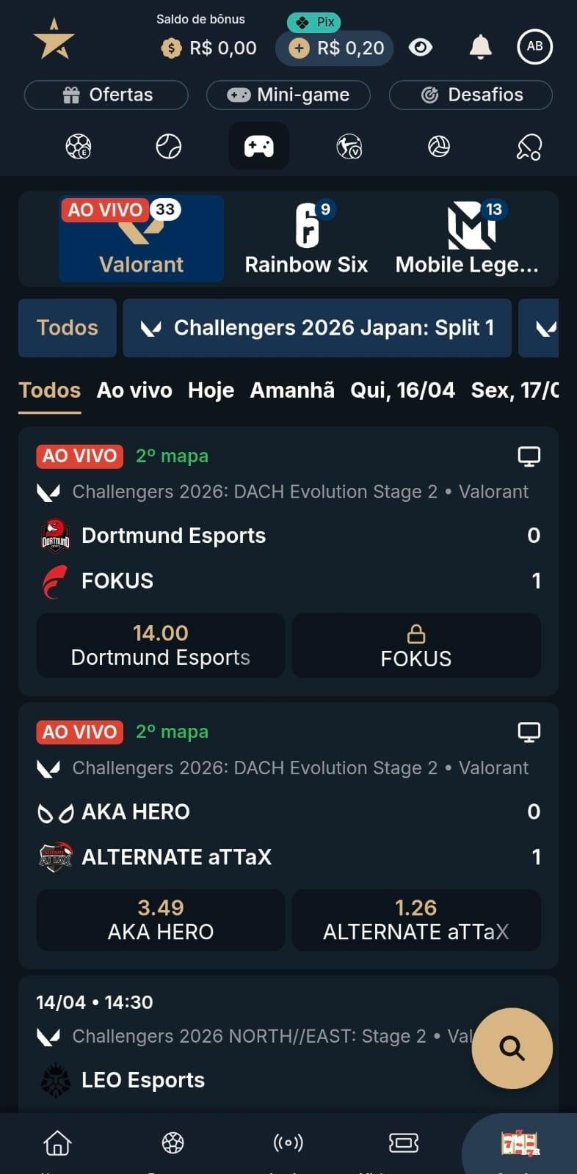This screenshot has height=1174, width=577.
Task: Bet on Dortmund Esports at 14.00
Action: pyautogui.click(x=161, y=645)
